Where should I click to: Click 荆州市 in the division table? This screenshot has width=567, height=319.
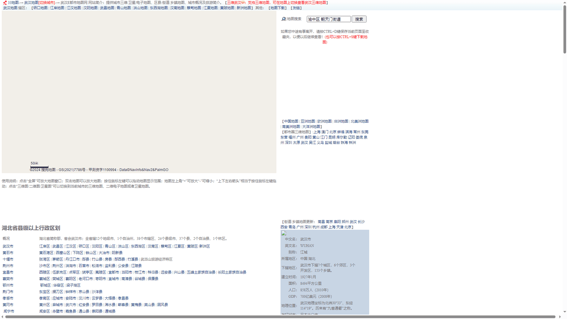8,266
